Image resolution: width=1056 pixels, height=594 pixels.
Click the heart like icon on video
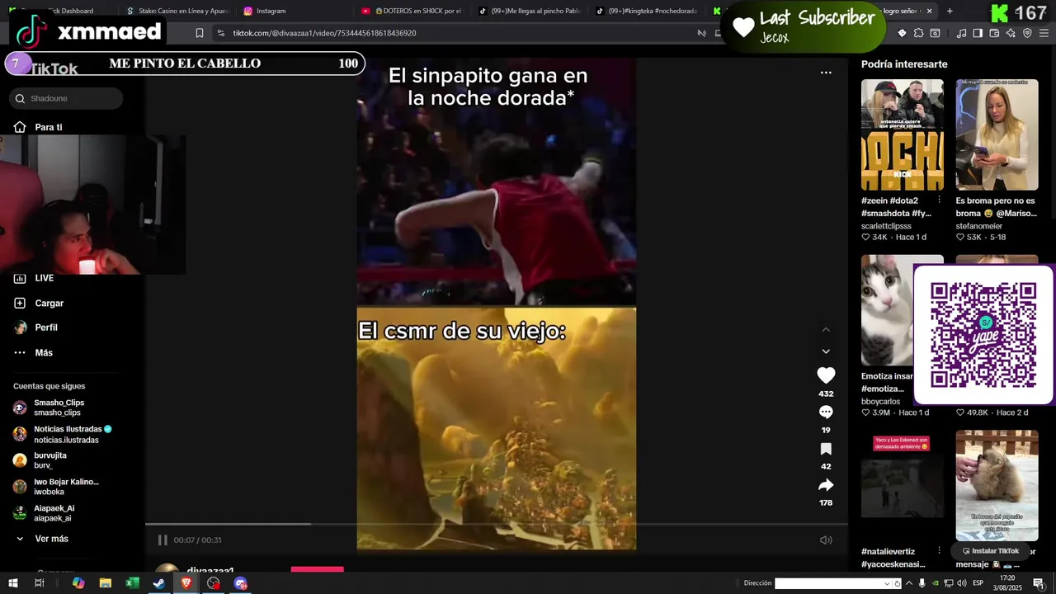click(826, 375)
